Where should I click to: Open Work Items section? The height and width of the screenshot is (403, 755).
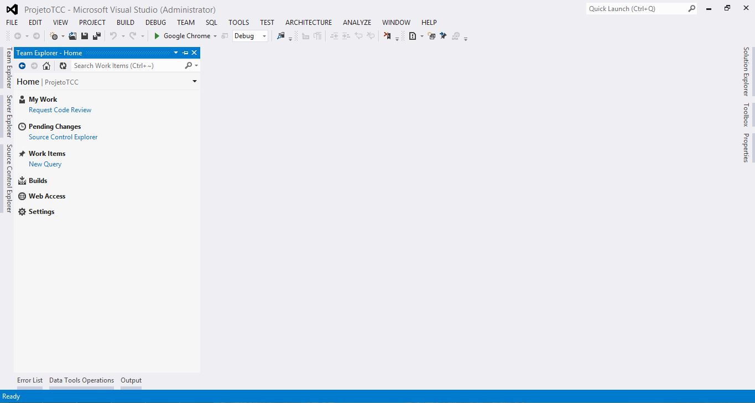coord(47,154)
